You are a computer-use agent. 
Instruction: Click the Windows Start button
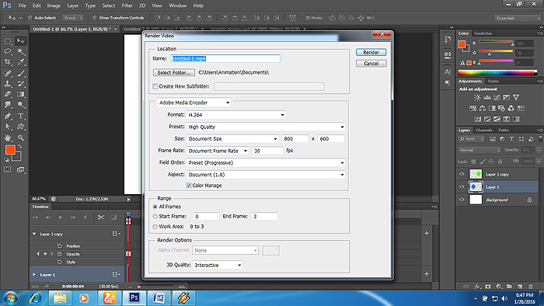[x=10, y=298]
